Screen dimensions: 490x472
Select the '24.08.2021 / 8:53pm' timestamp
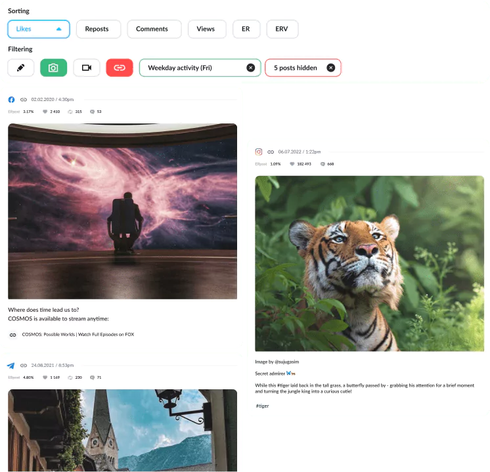[53, 366]
